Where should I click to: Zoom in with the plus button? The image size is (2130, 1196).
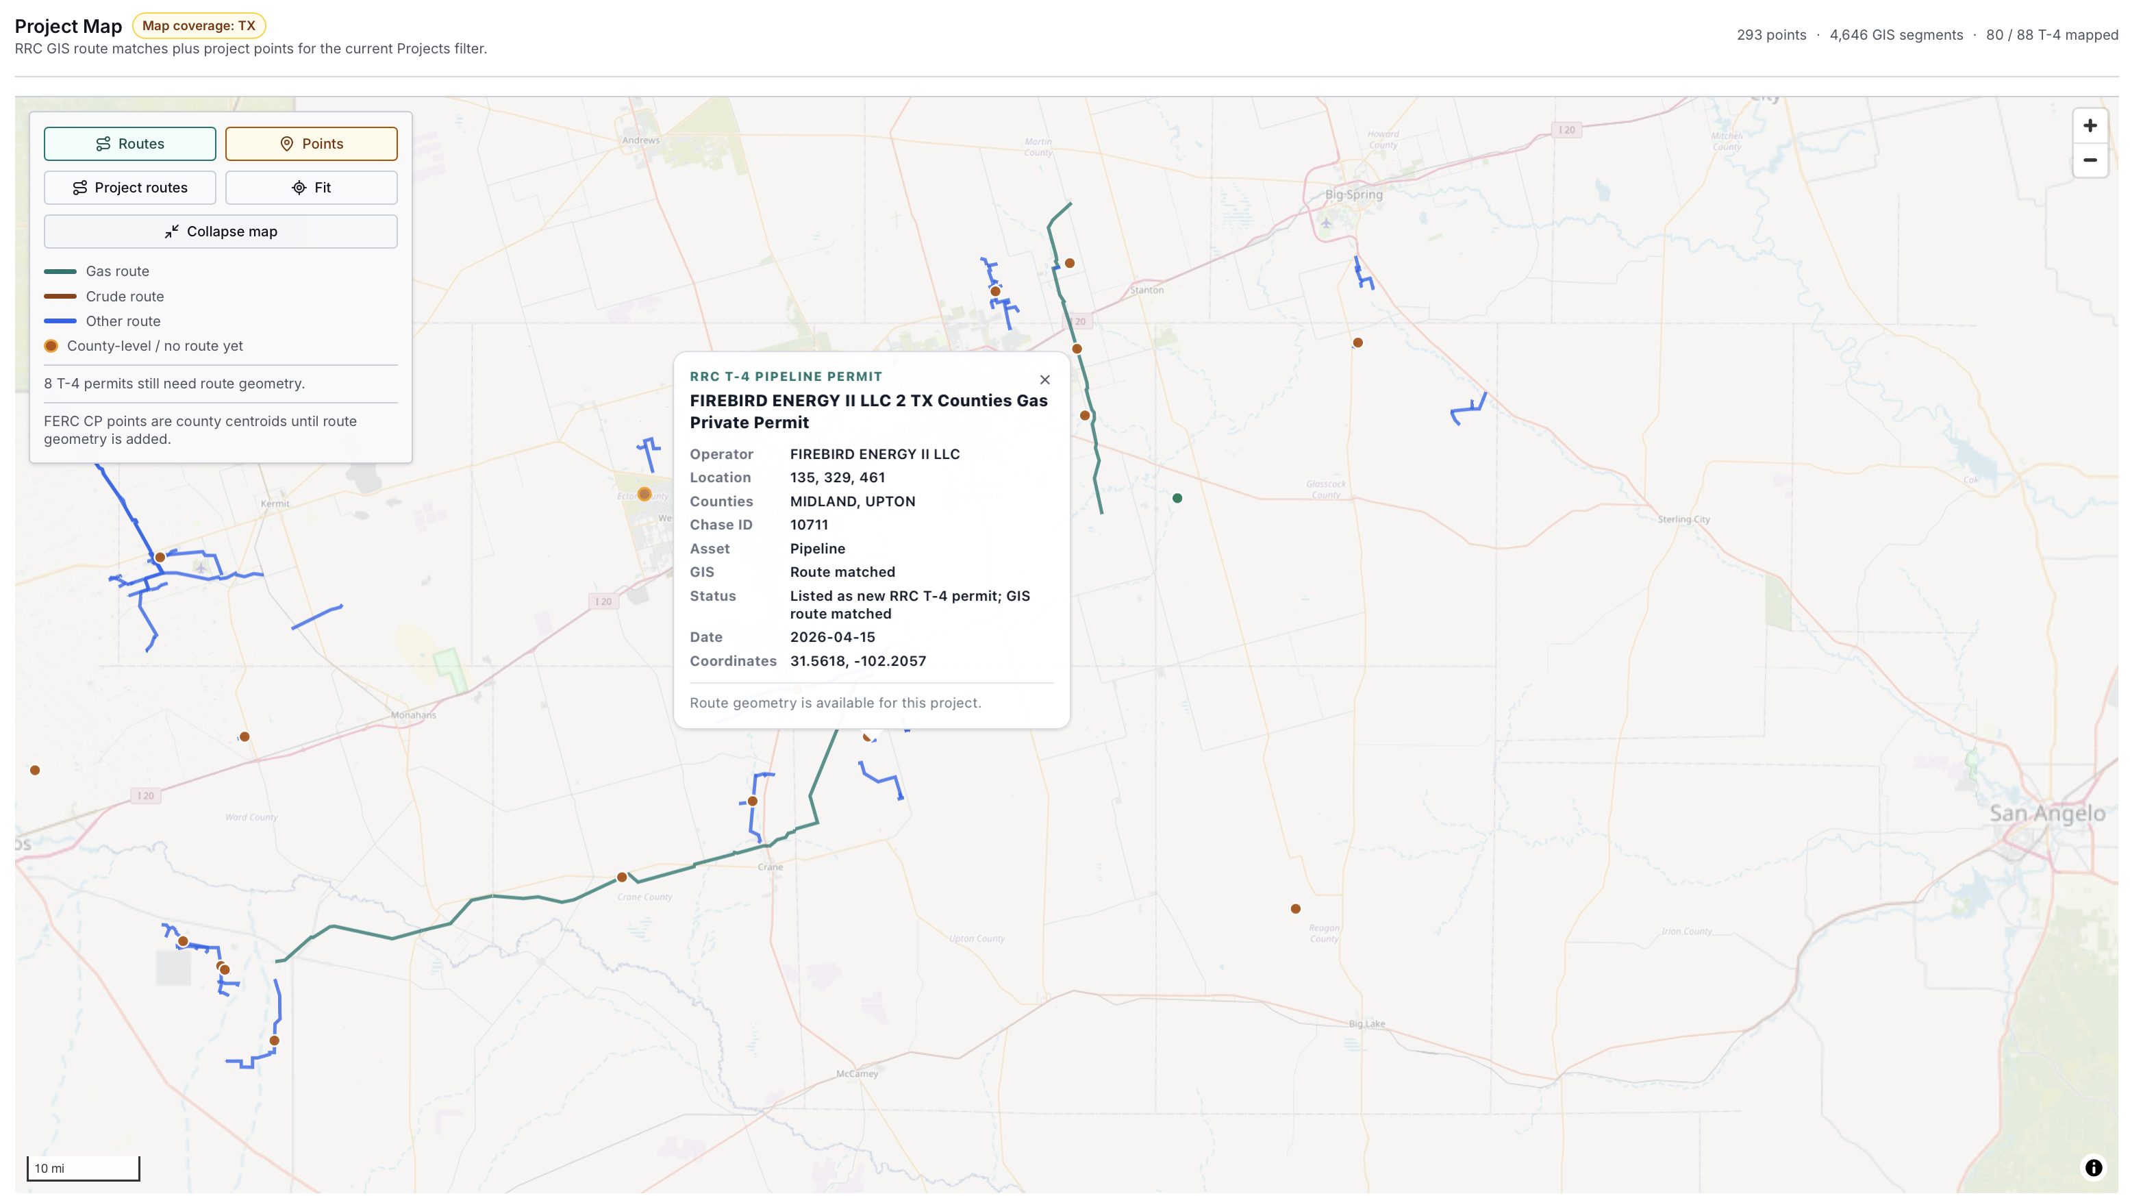[x=2090, y=126]
